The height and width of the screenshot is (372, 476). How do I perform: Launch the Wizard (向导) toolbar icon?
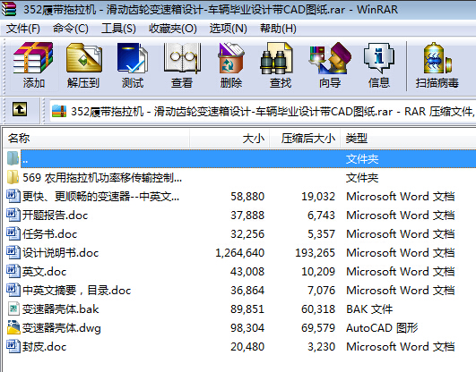[x=330, y=58]
